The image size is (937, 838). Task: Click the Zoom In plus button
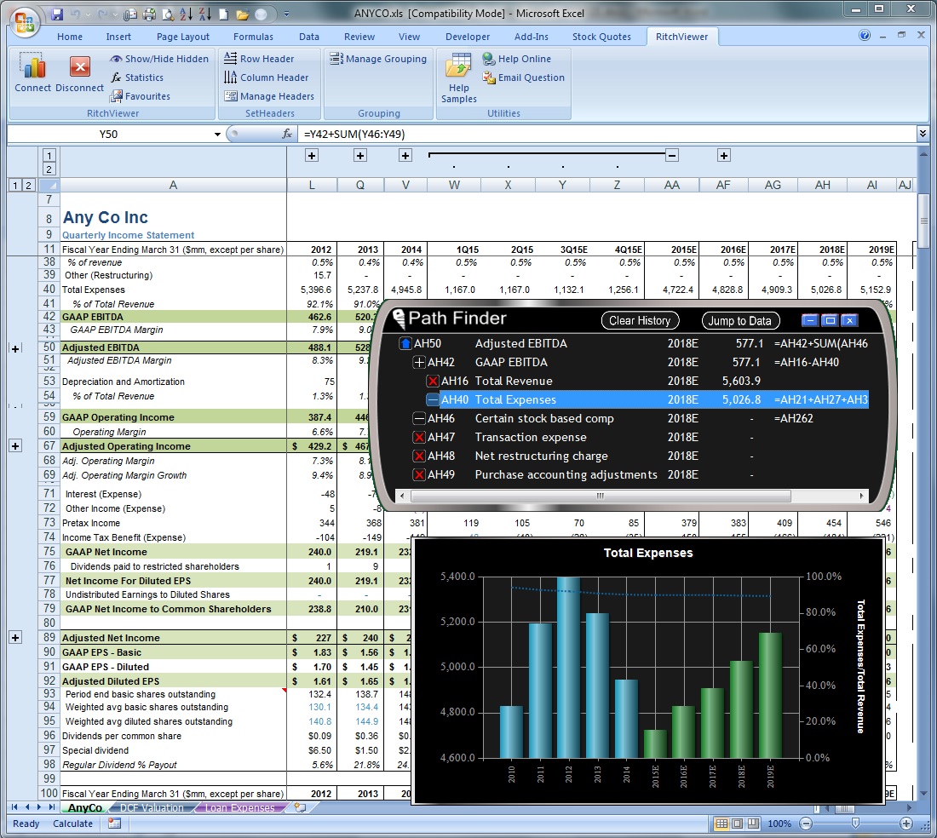coord(906,824)
